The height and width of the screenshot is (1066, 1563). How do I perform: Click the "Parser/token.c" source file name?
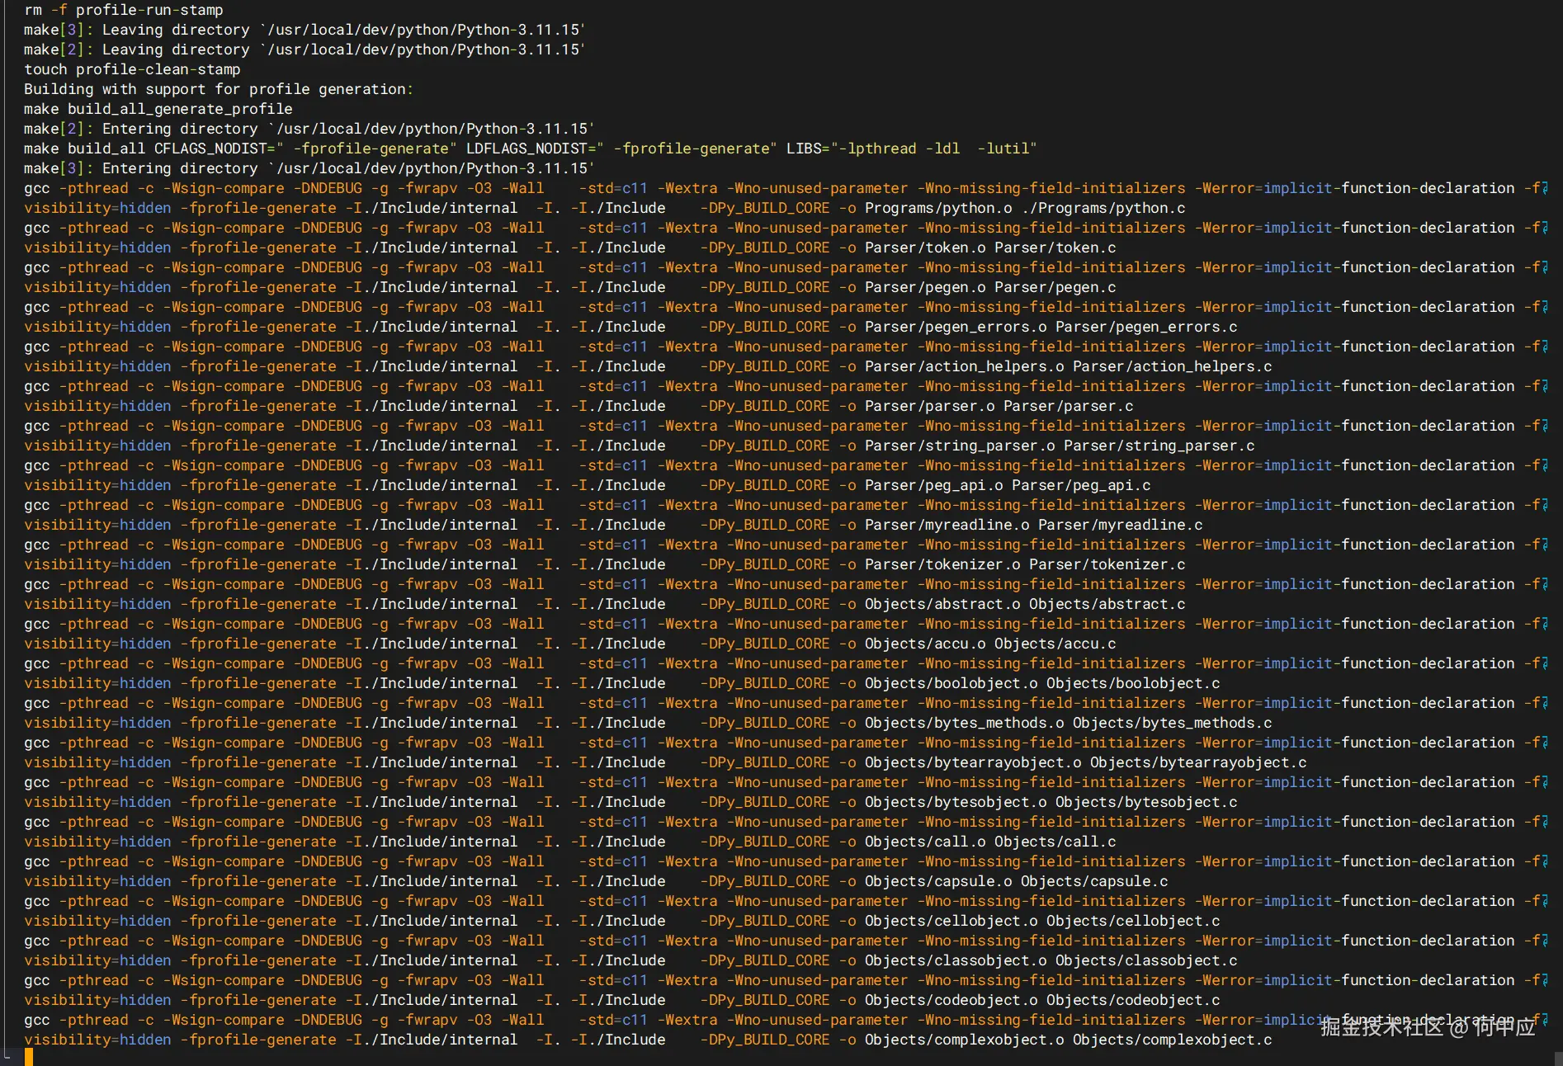pos(1055,248)
